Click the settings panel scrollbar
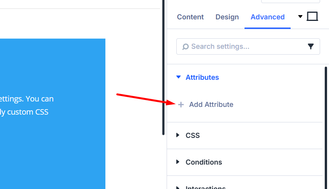This screenshot has width=329, height=189. coord(326,128)
